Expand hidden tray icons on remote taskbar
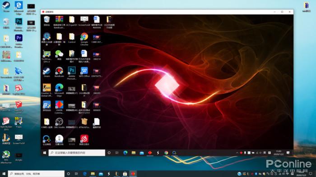The height and width of the screenshot is (177, 316). tap(237, 153)
